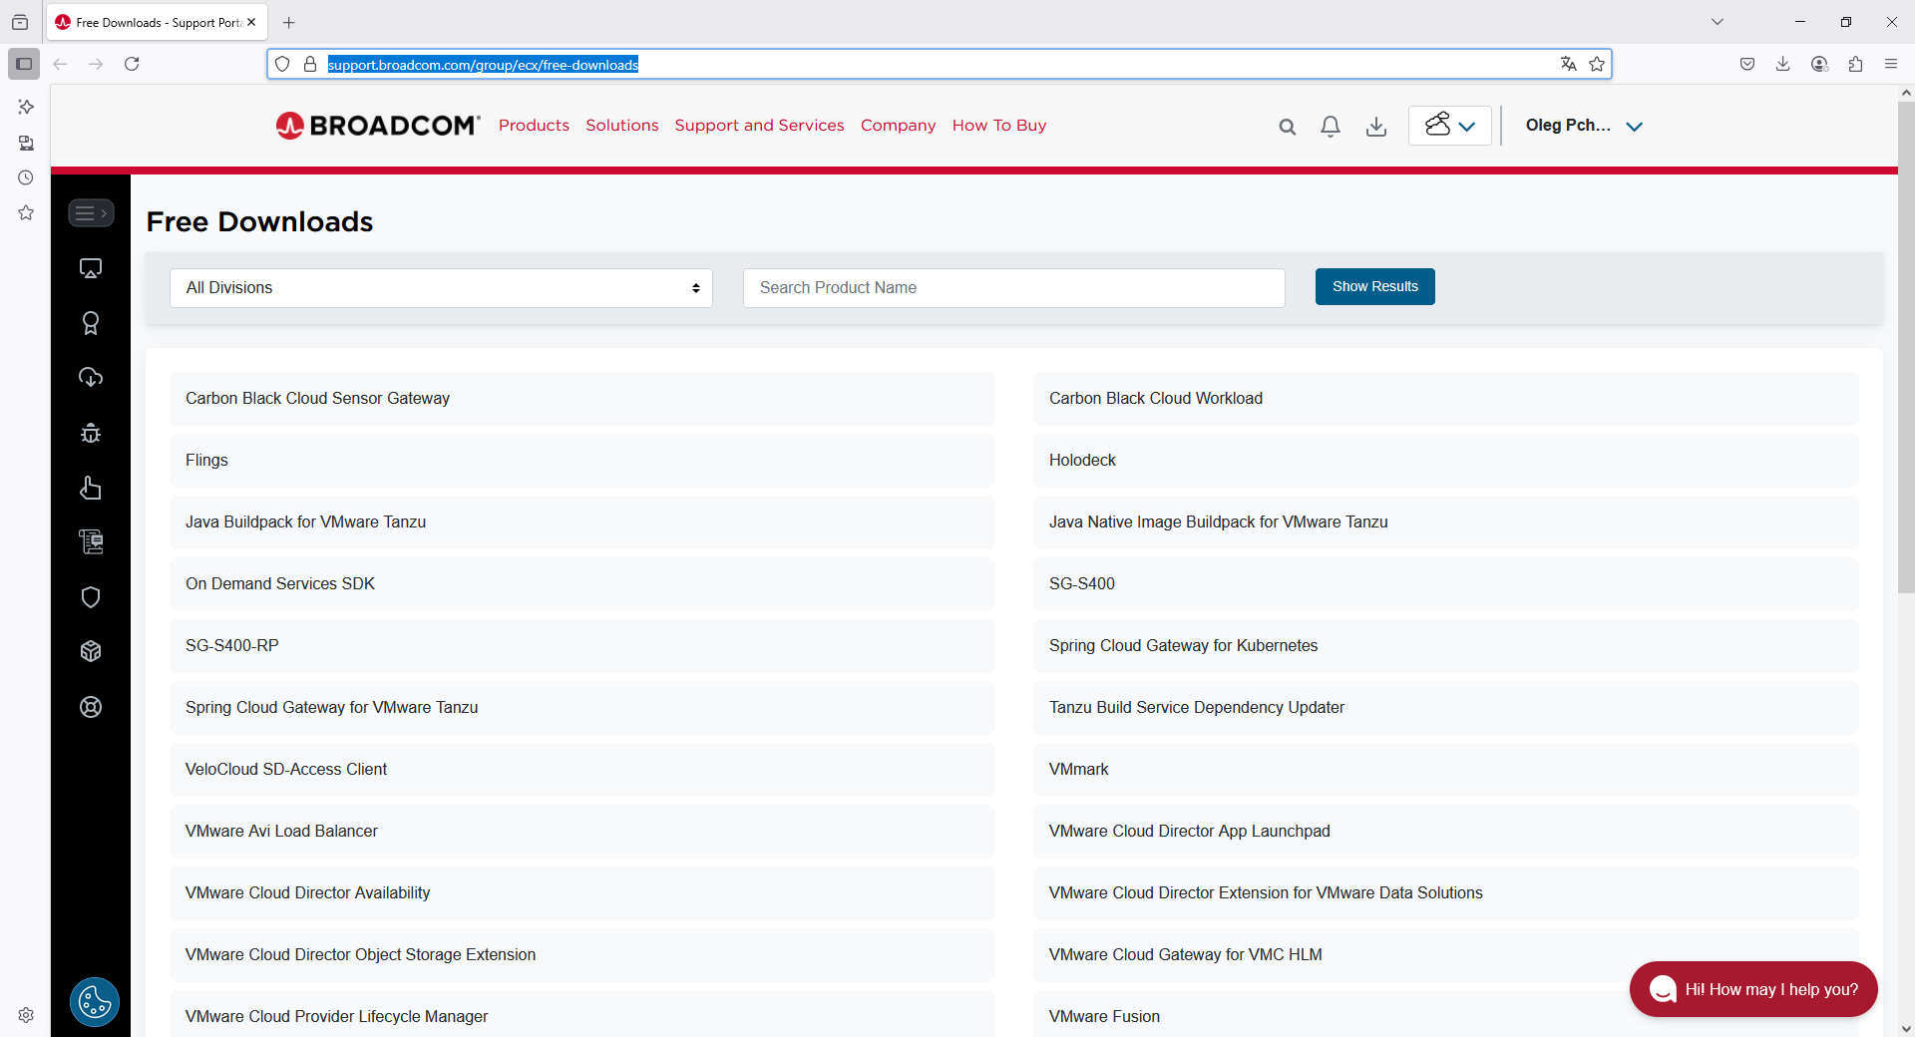The height and width of the screenshot is (1037, 1915).
Task: Open VMware Cloud Gateway for VMC HLM
Action: [x=1445, y=955]
